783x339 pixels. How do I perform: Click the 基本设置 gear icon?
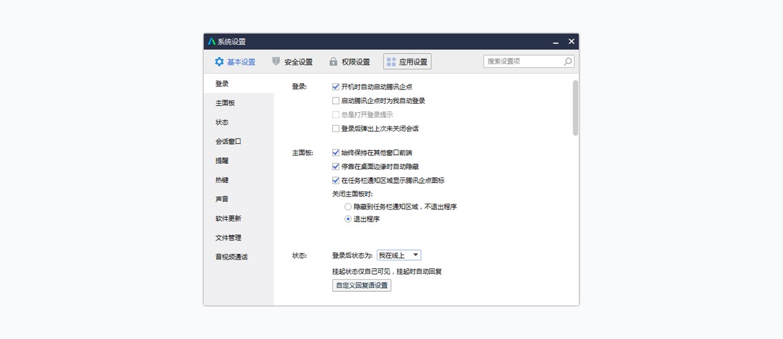(219, 62)
